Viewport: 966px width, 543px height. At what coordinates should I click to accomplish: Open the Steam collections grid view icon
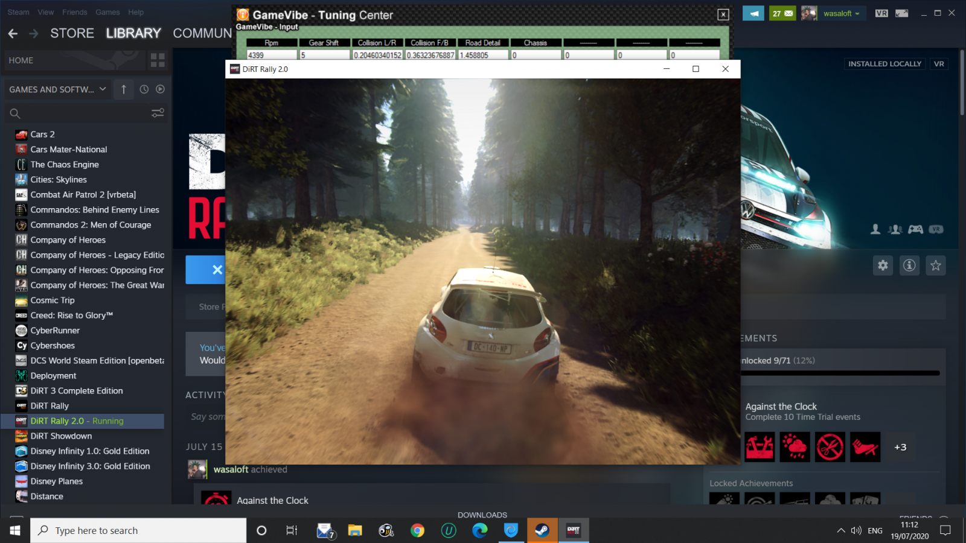coord(158,60)
